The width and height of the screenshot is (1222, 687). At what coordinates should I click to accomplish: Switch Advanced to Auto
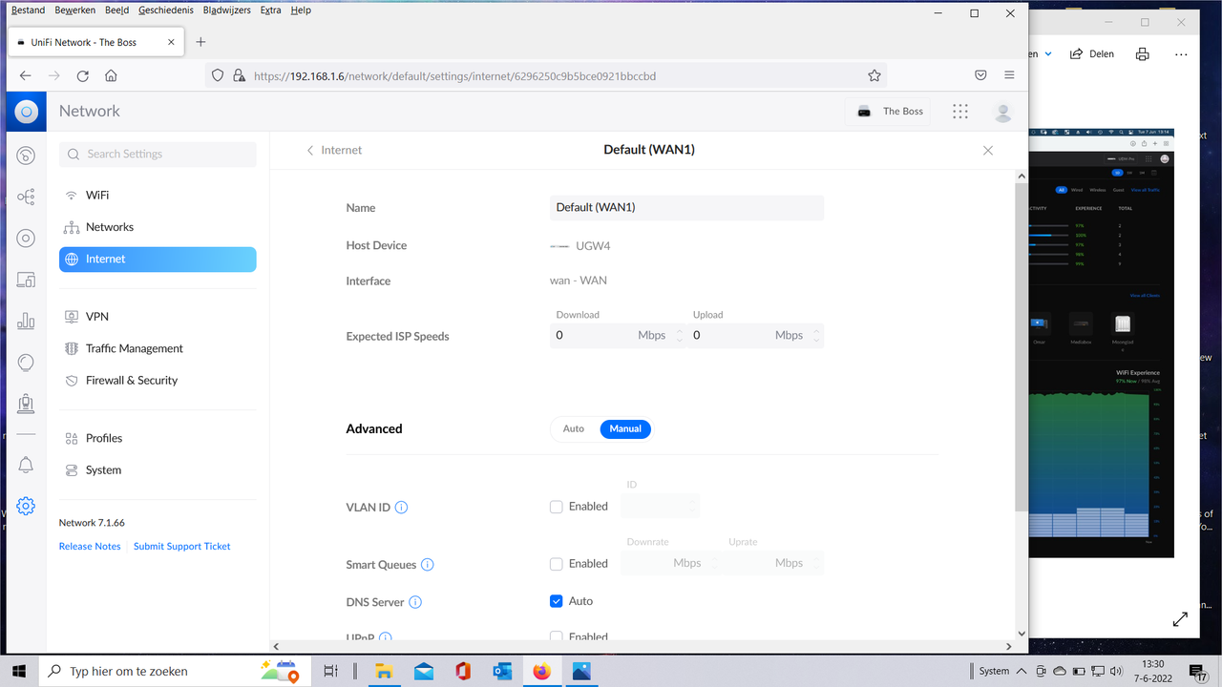pyautogui.click(x=574, y=429)
